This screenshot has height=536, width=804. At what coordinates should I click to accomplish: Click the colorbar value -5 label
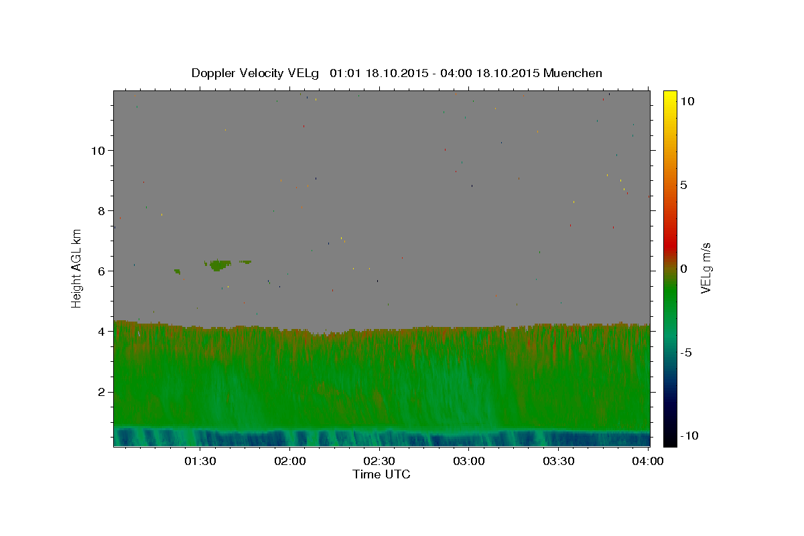685,352
